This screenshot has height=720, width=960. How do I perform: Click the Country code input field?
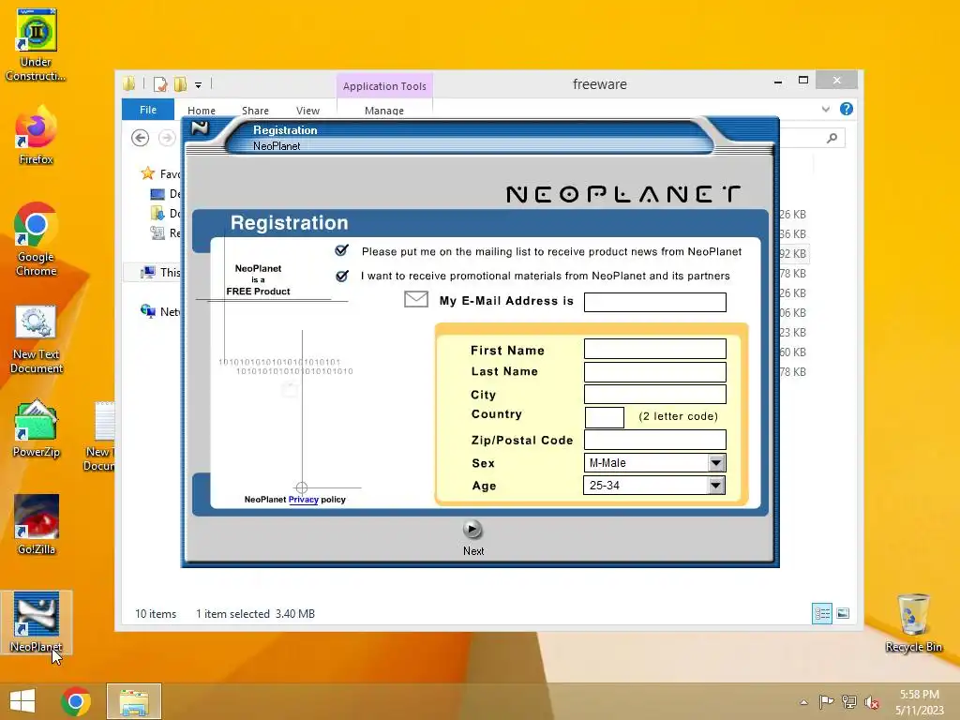pyautogui.click(x=605, y=417)
